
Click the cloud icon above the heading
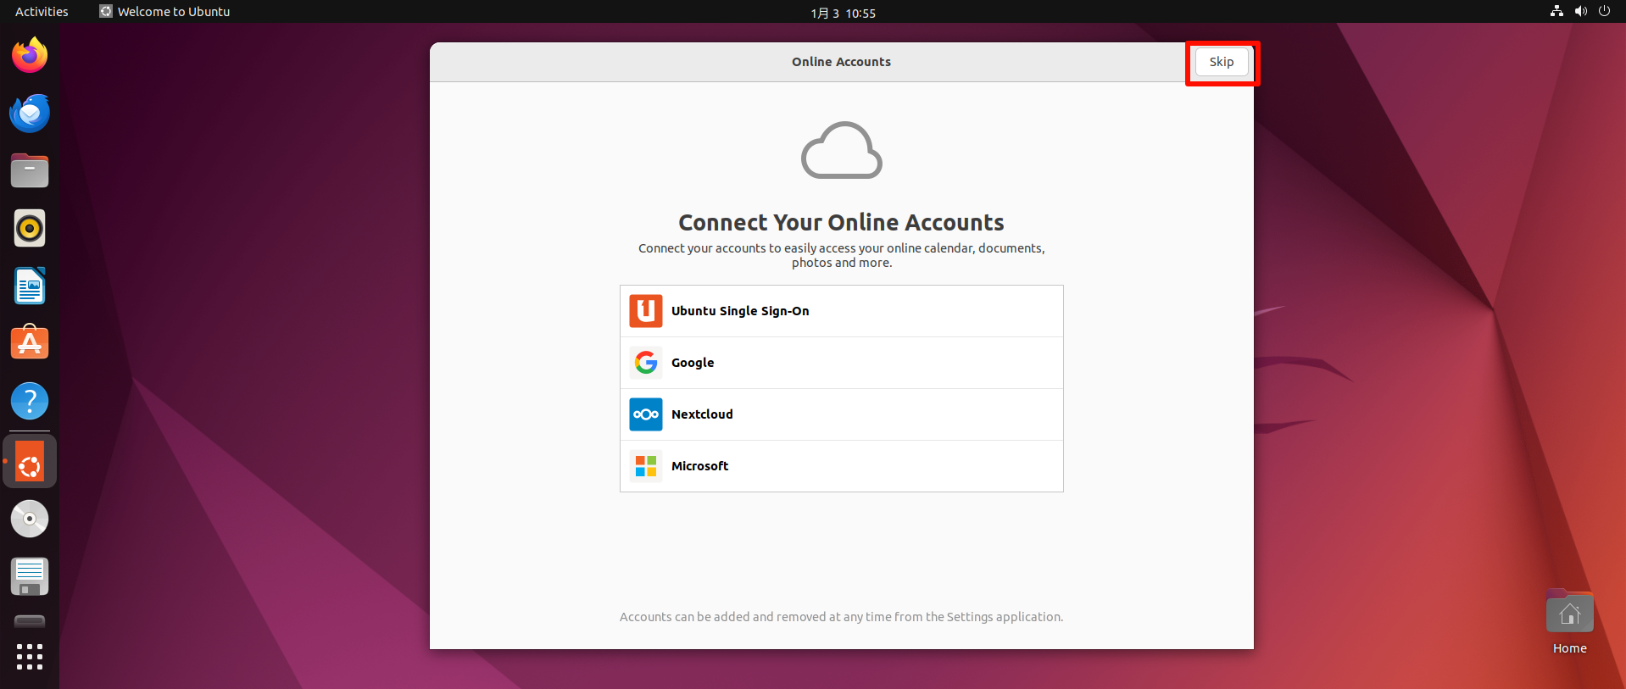tap(841, 150)
